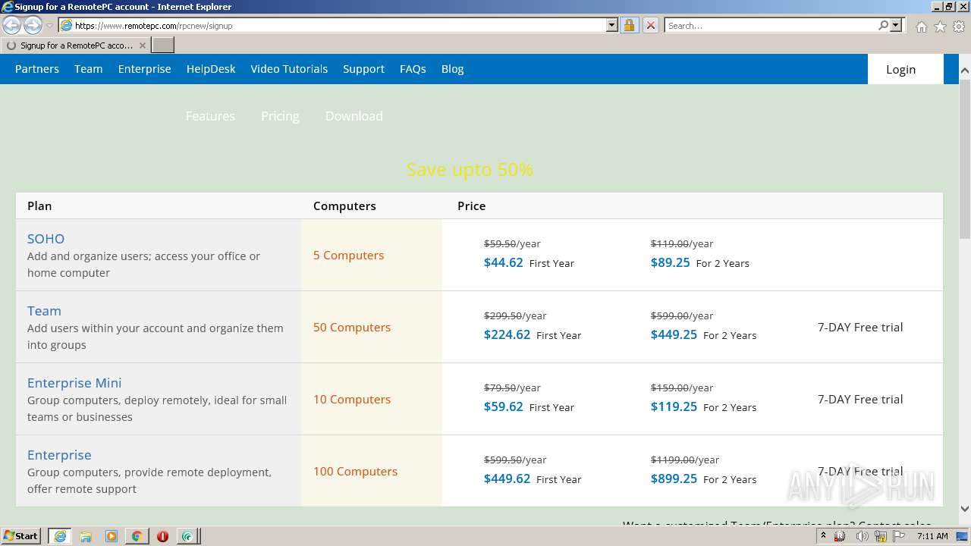The width and height of the screenshot is (971, 546).
Task: Select the Enterprise Mini plan title
Action: [x=74, y=383]
